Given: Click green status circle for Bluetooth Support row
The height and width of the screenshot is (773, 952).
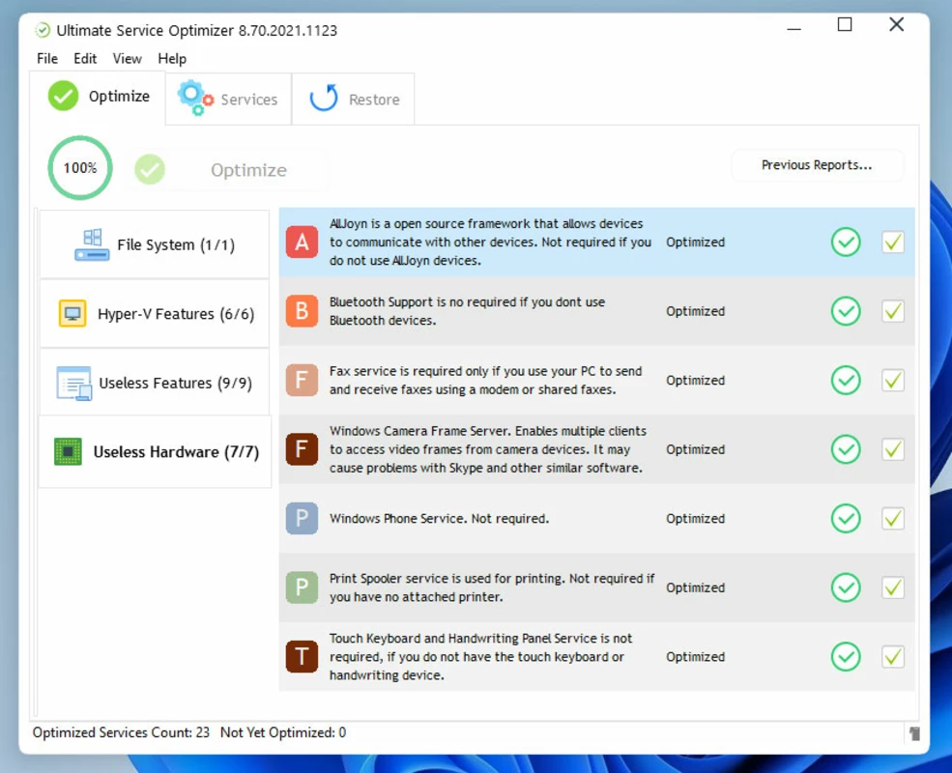Looking at the screenshot, I should (x=846, y=311).
